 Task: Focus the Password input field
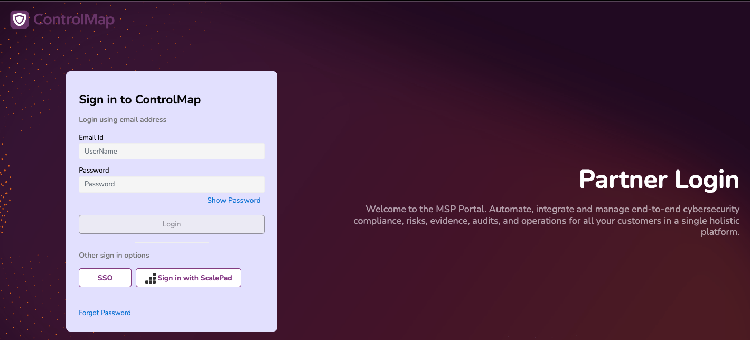tap(172, 184)
